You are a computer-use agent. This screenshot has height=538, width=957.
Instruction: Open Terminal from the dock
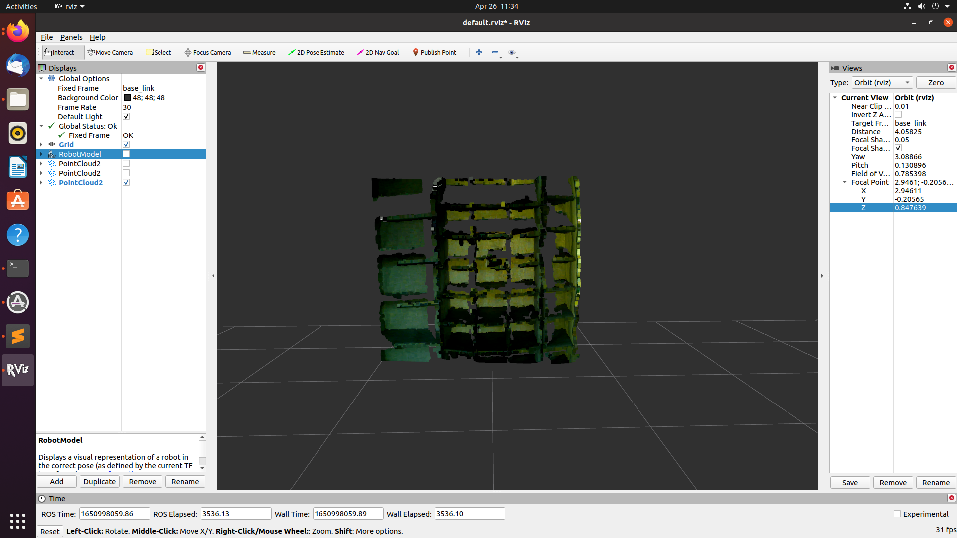tap(18, 269)
